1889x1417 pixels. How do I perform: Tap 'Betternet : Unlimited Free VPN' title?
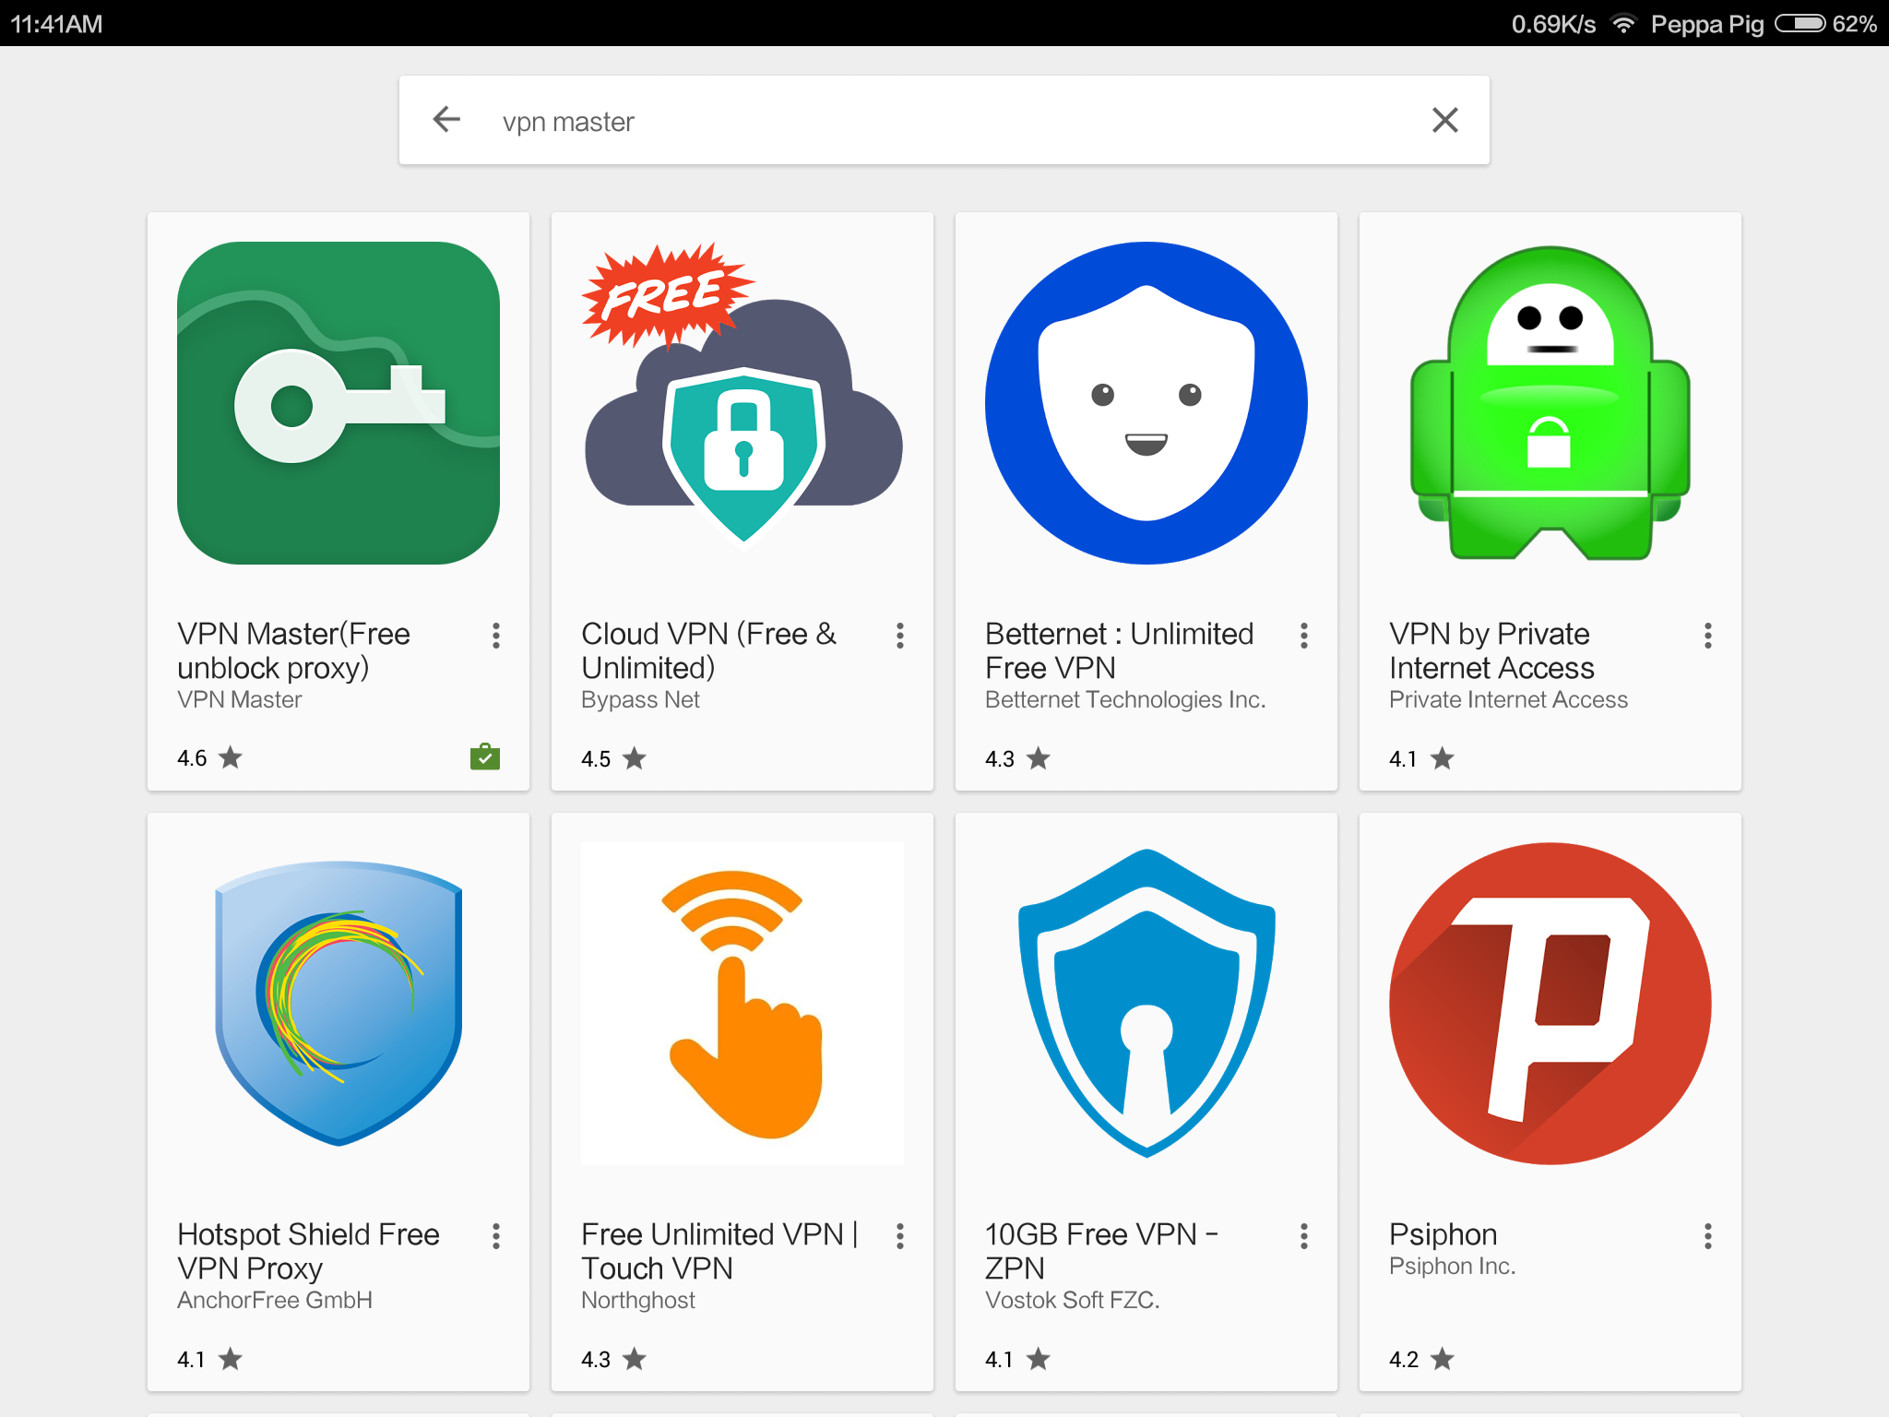[1119, 650]
